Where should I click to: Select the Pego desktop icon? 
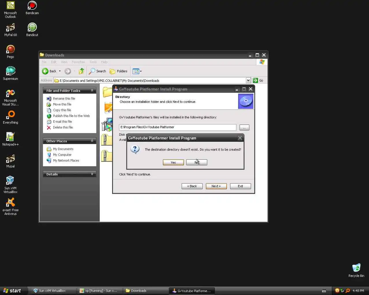(10, 52)
